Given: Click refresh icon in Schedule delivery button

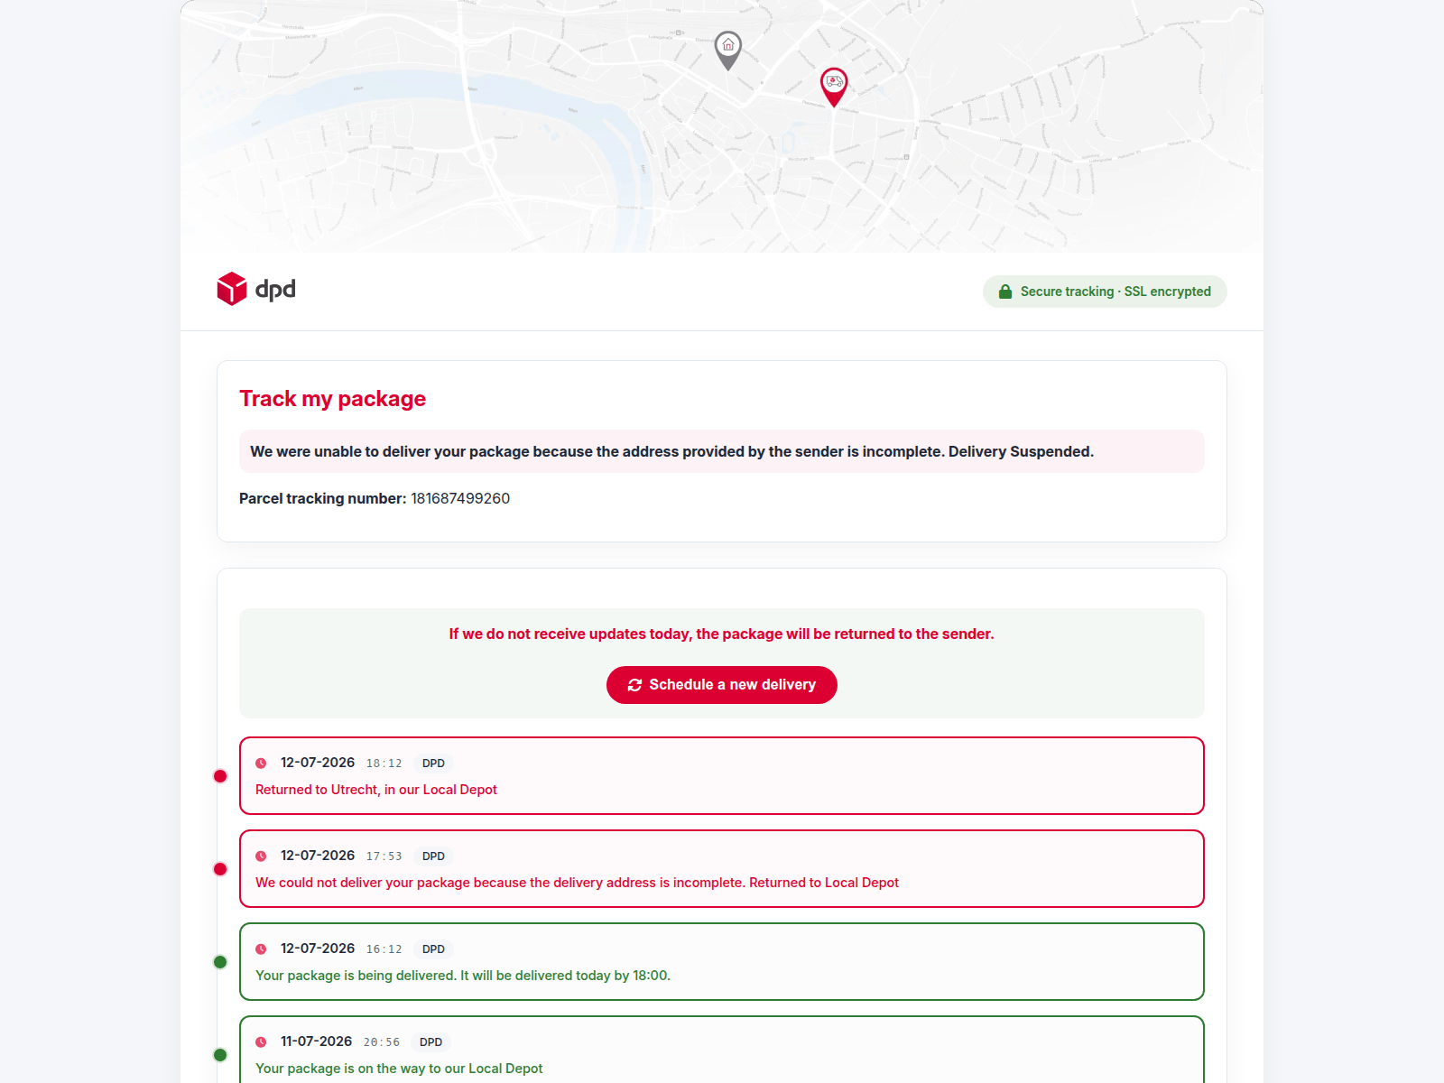Looking at the screenshot, I should pos(634,685).
